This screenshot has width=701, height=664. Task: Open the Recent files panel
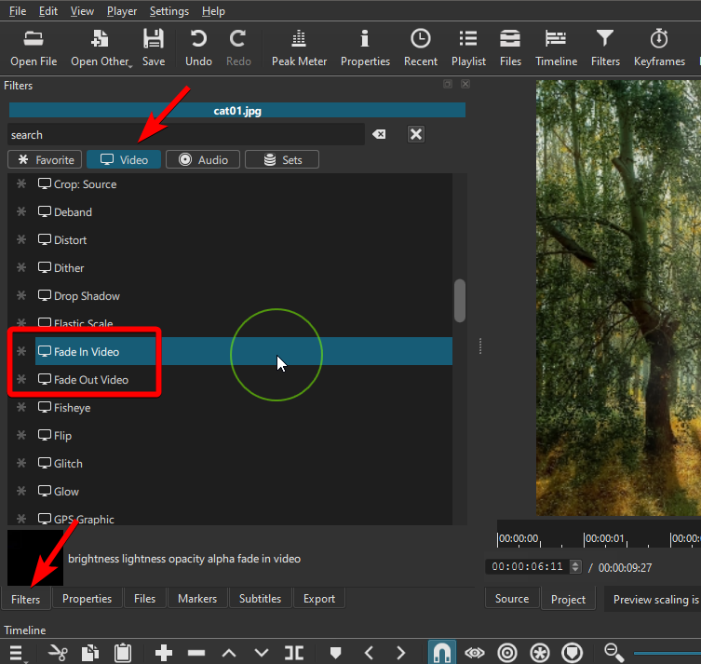[x=421, y=47]
